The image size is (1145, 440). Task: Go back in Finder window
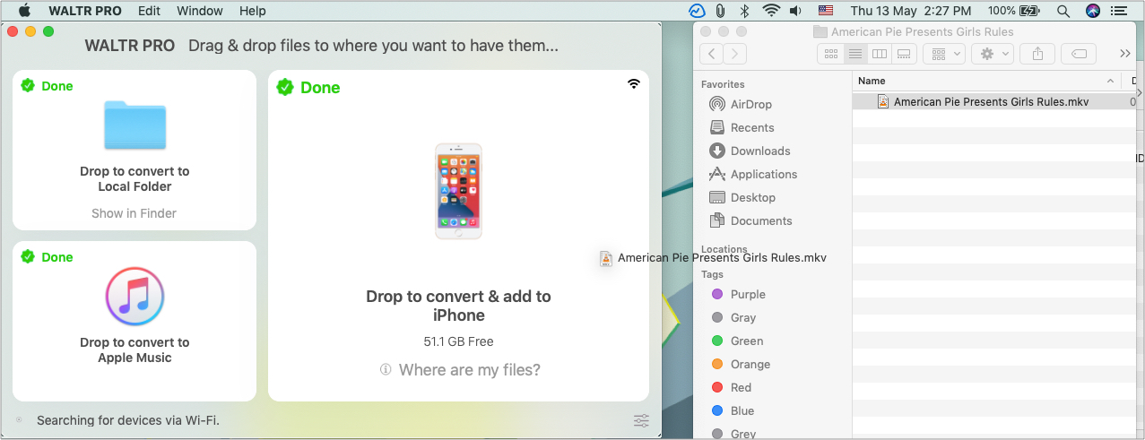[711, 54]
